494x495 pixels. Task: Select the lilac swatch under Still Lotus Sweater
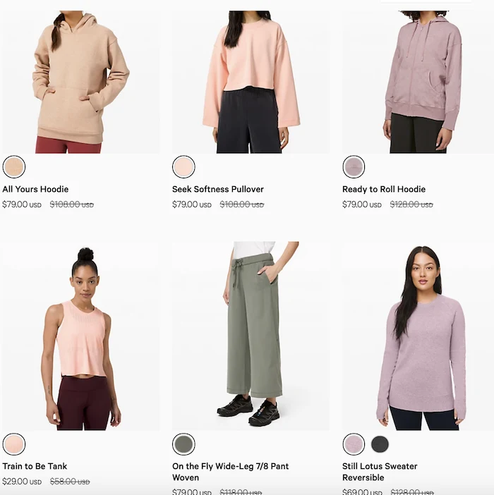click(x=354, y=444)
